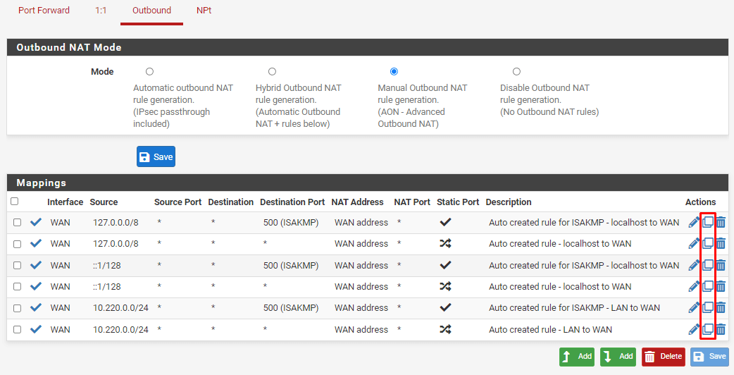
Task: Delete the second 127.0.0.0/8 localhost rule
Action: point(721,243)
